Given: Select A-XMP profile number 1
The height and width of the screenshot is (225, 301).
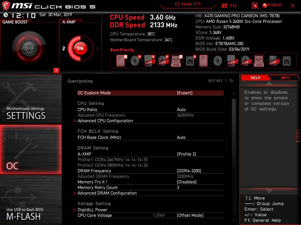Looking at the screenshot, I should pyautogui.click(x=97, y=49).
